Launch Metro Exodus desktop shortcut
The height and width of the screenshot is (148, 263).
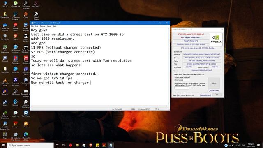[x=26, y=38]
